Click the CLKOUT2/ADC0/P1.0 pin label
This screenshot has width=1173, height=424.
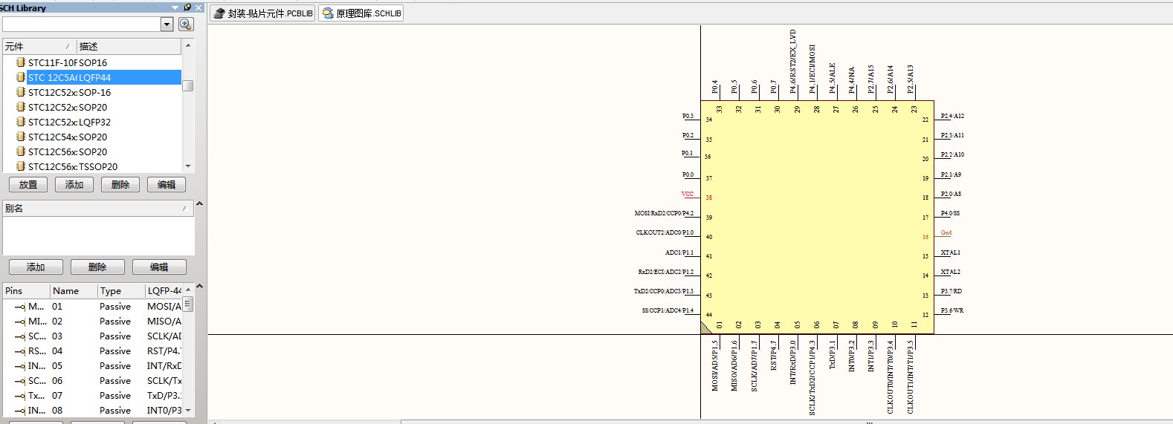click(x=665, y=232)
